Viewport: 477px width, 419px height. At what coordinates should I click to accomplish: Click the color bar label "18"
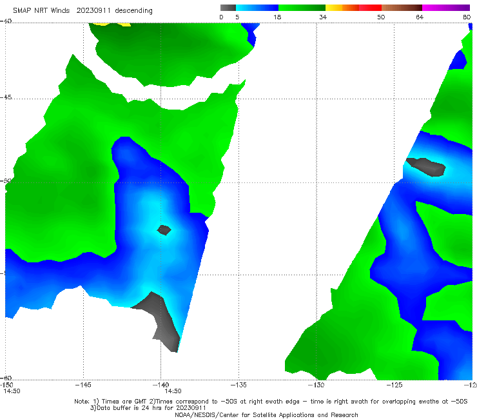[277, 17]
